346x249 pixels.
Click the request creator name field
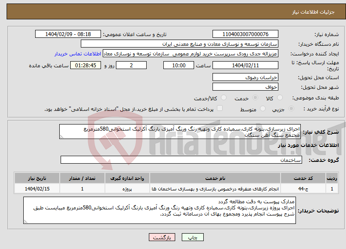191,54
